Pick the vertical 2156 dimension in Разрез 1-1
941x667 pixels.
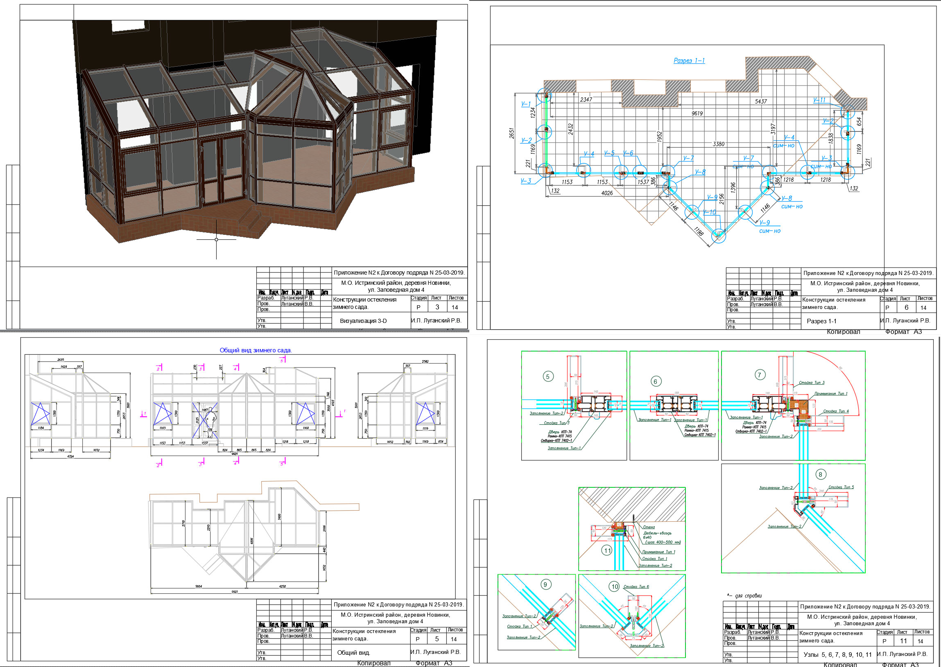tap(721, 199)
